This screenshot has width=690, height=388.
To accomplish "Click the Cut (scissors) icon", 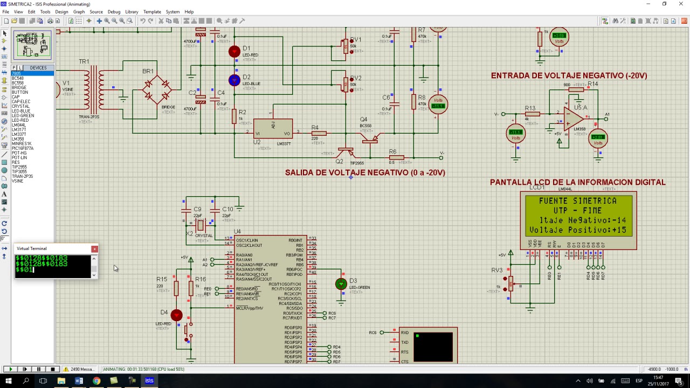I will 161,21.
